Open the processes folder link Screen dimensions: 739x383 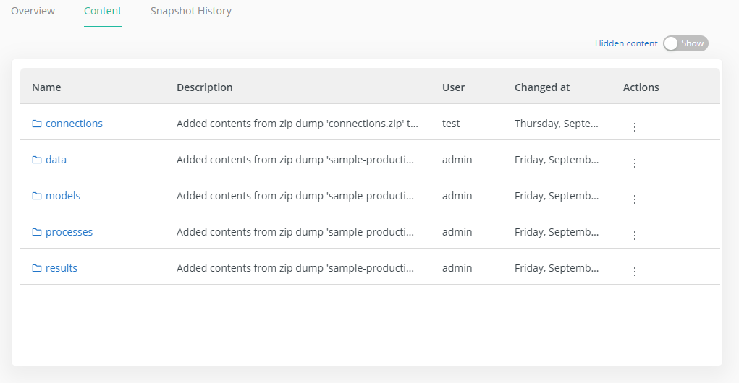[69, 232]
